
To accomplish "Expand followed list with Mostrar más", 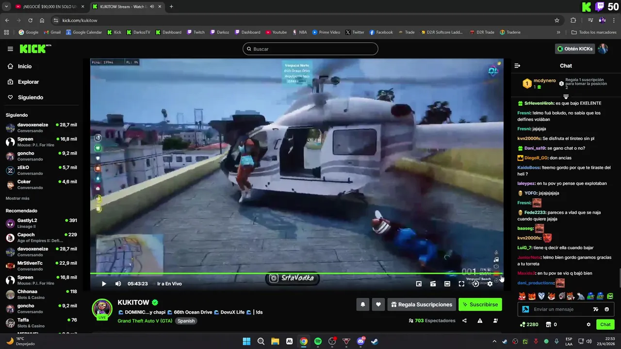I will [x=17, y=198].
